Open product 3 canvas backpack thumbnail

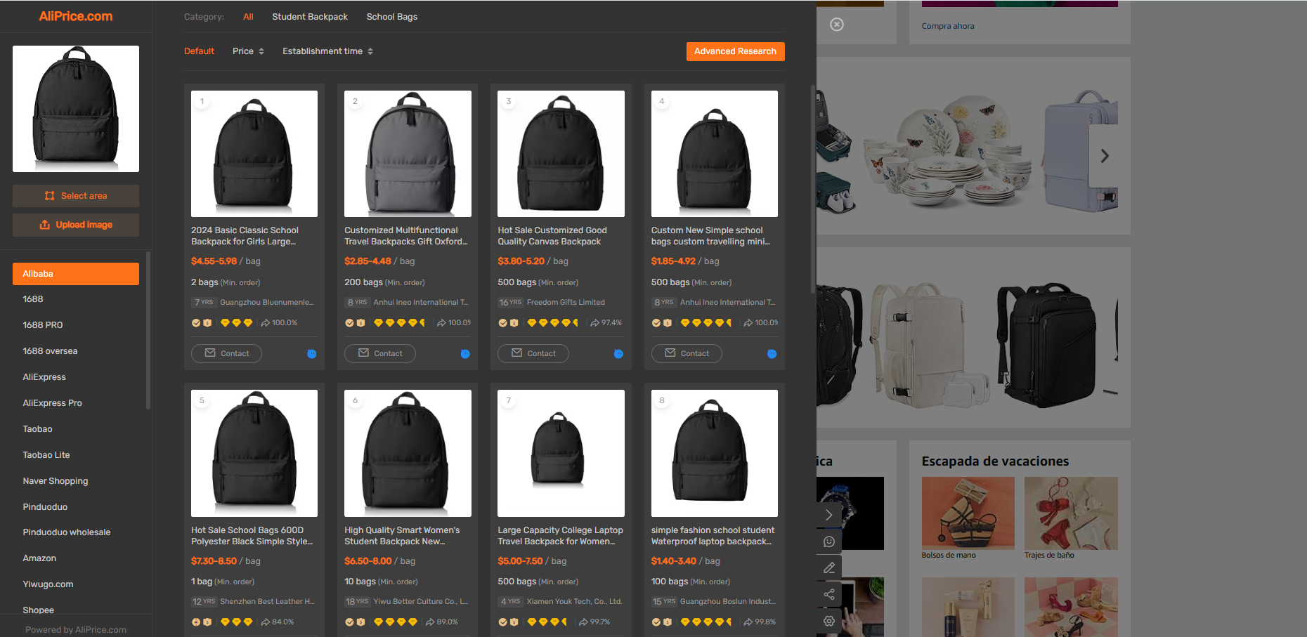tap(561, 154)
